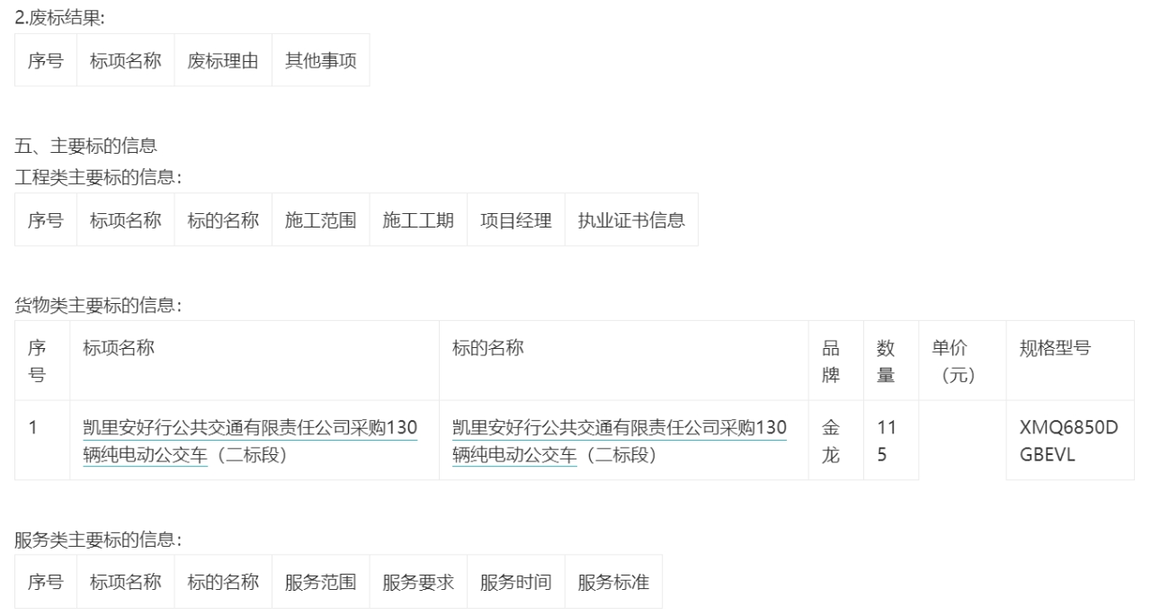
Task: Select the 服务范围 column header
Action: [321, 582]
